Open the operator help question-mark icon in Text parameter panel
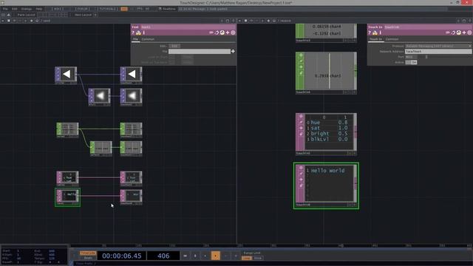 click(x=133, y=33)
